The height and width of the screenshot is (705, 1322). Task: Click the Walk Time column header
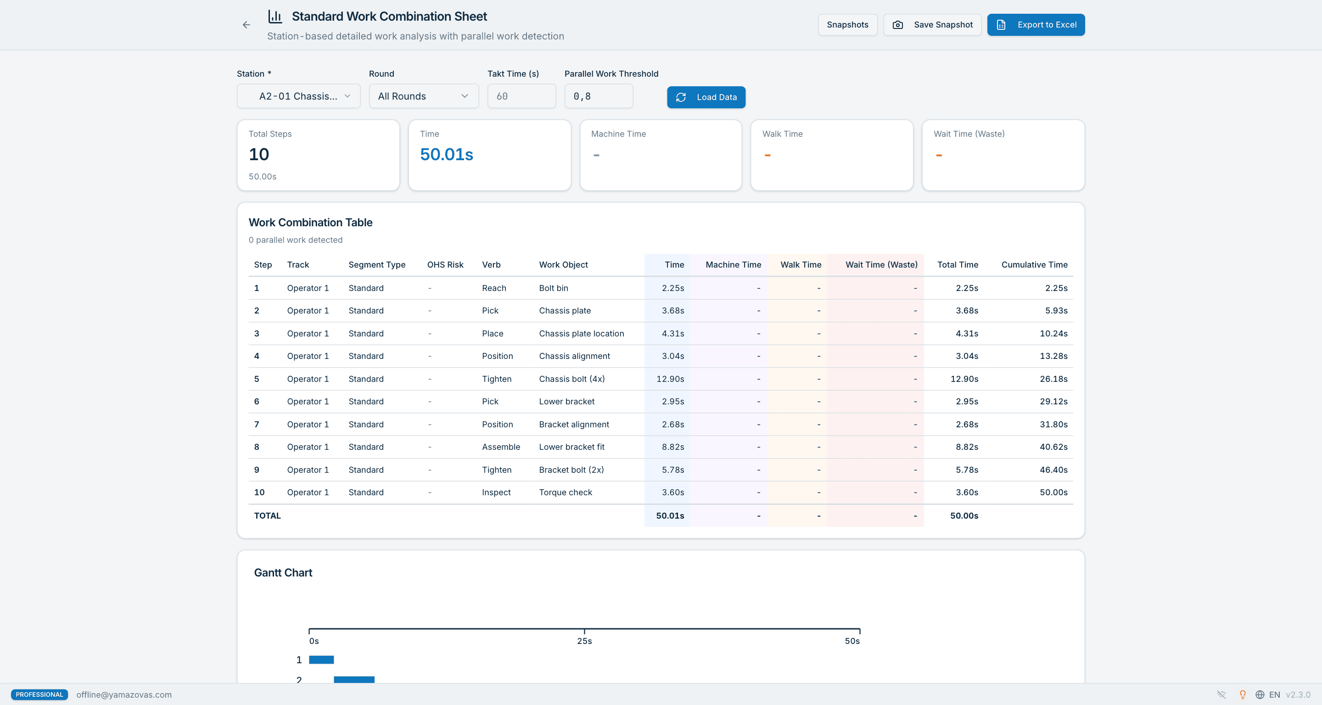pos(801,265)
